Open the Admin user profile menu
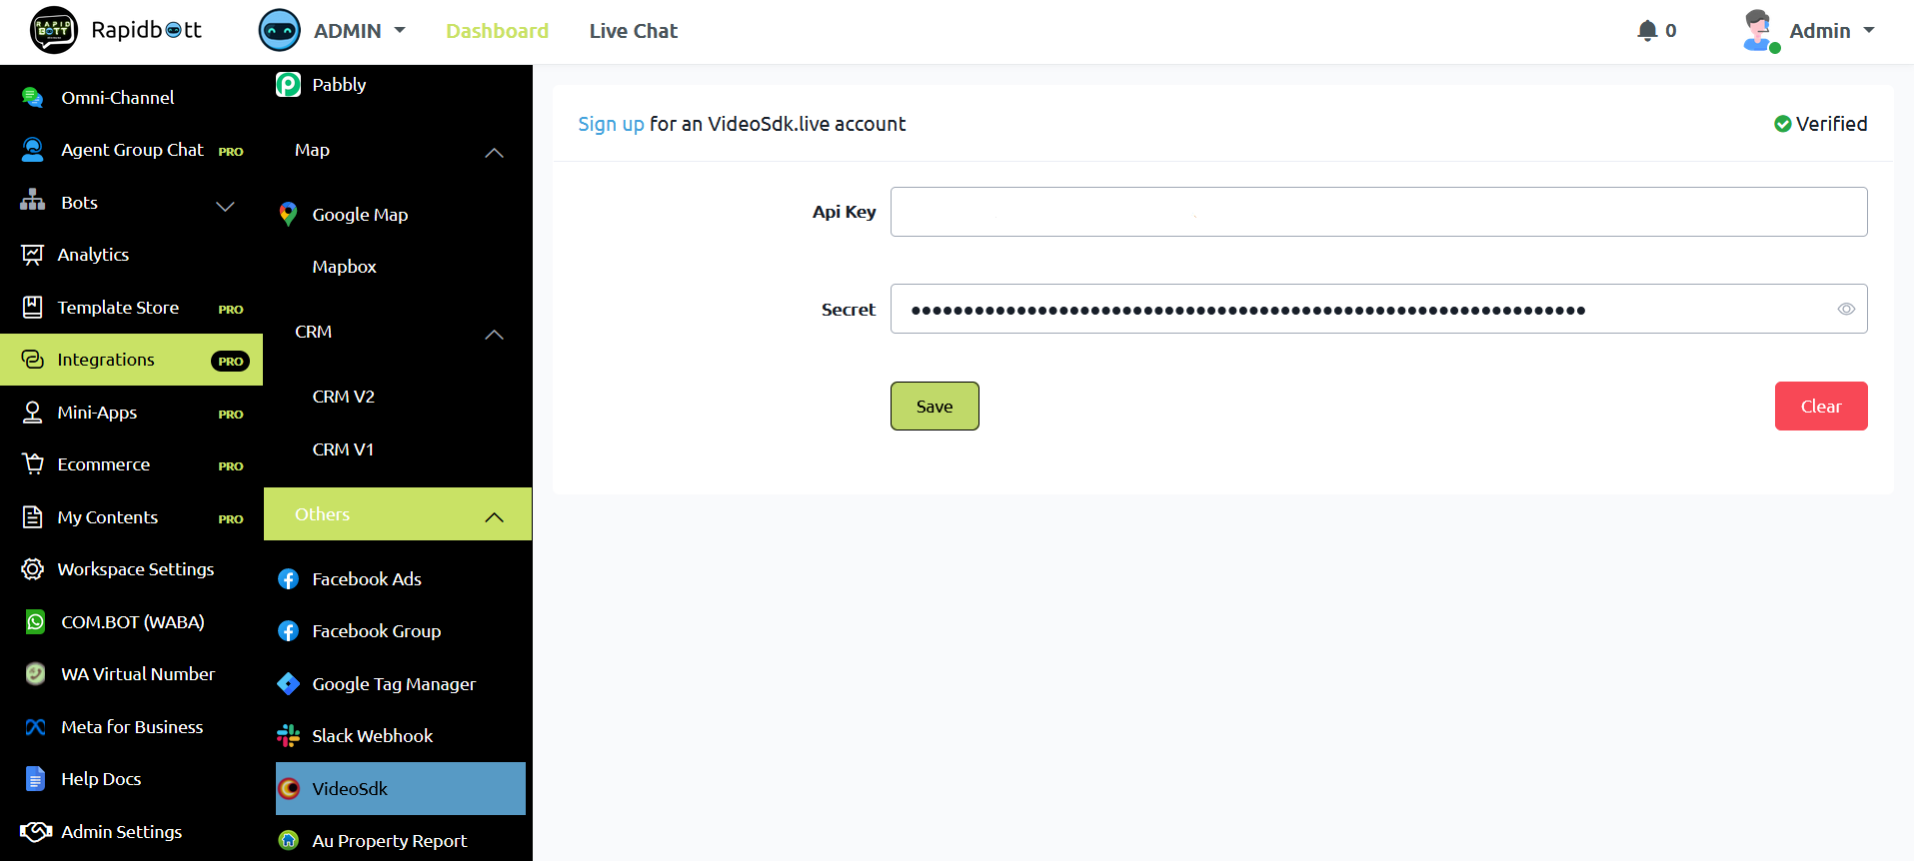Screen dimensions: 1914x861 click(1808, 31)
